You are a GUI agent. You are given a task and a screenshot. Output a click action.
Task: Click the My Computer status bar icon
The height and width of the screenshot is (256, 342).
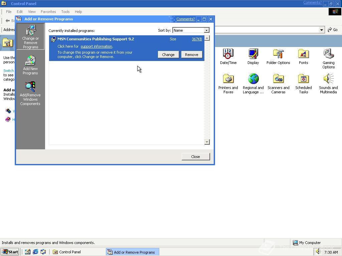coord(295,243)
